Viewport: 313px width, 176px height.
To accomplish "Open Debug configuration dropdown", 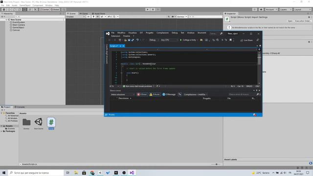I will tap(154, 40).
